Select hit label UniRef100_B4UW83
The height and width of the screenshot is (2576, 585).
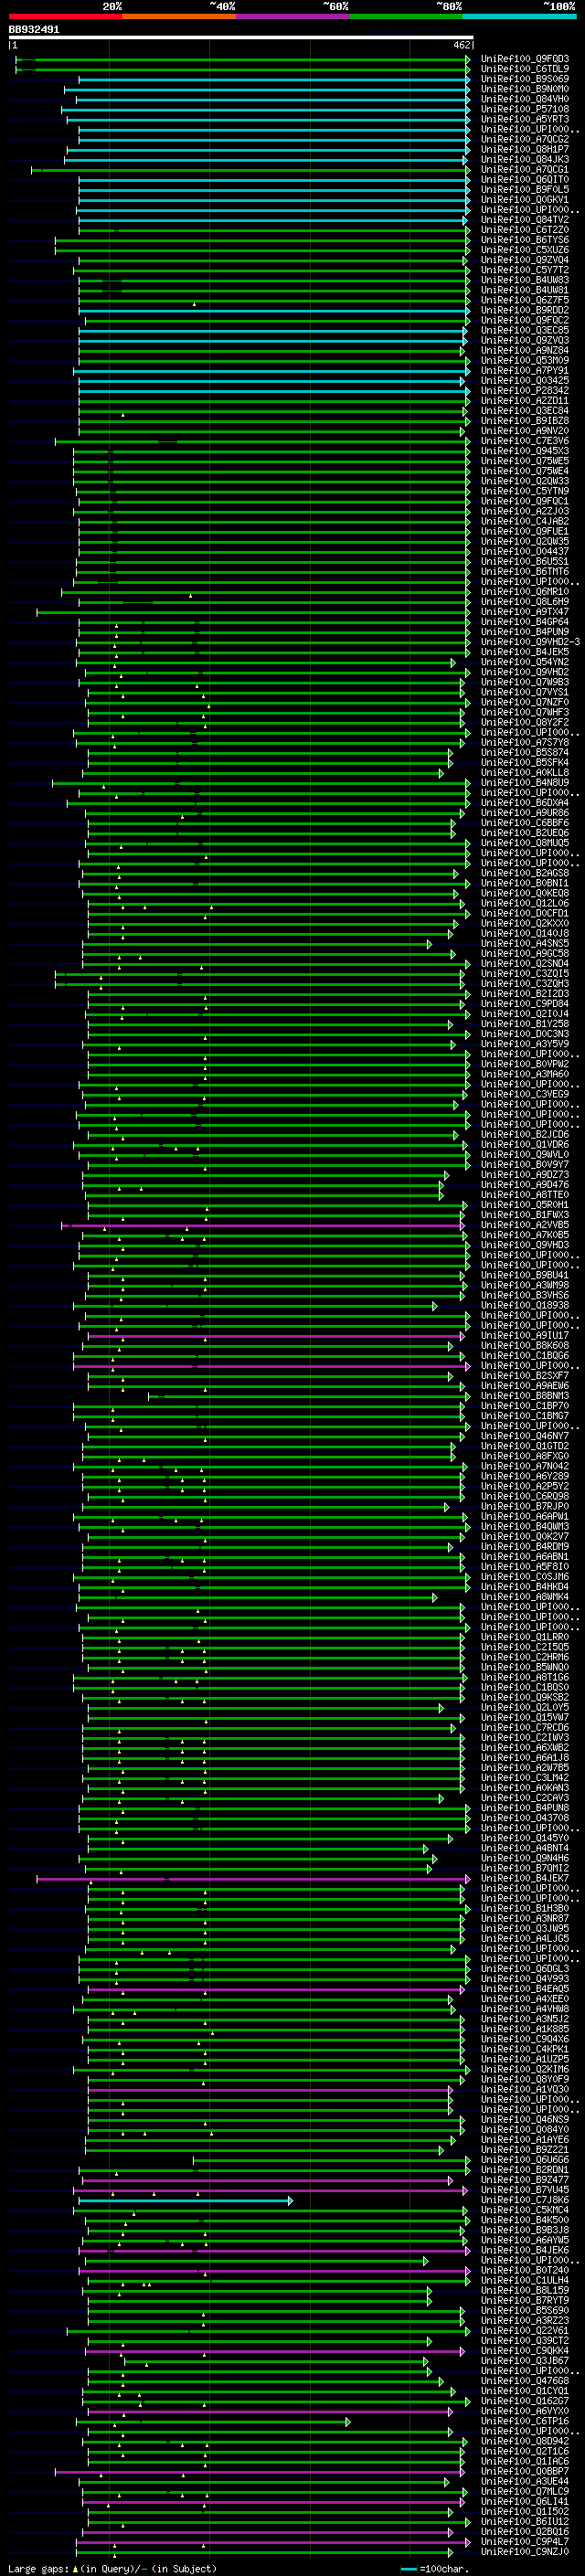coord(525,280)
